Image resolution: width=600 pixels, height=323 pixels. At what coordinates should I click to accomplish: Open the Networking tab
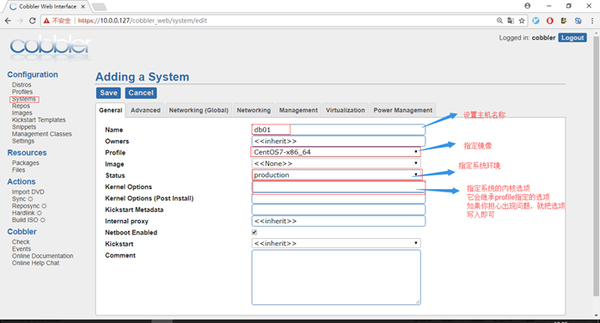click(254, 110)
